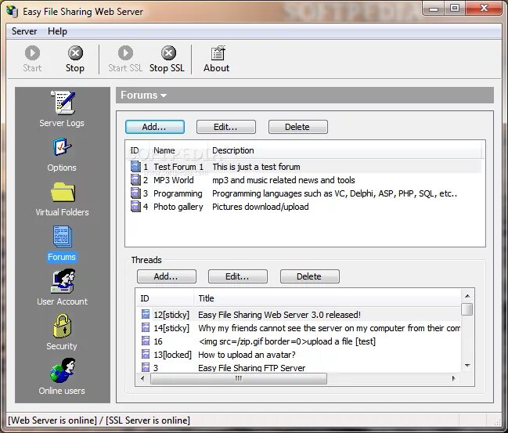Open Security padlock in the sidebar
508x433 pixels.
(62, 326)
